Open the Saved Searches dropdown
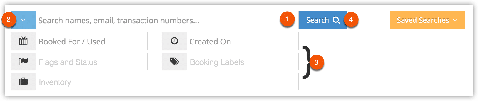Image resolution: width=478 pixels, height=101 pixels. (x=427, y=20)
